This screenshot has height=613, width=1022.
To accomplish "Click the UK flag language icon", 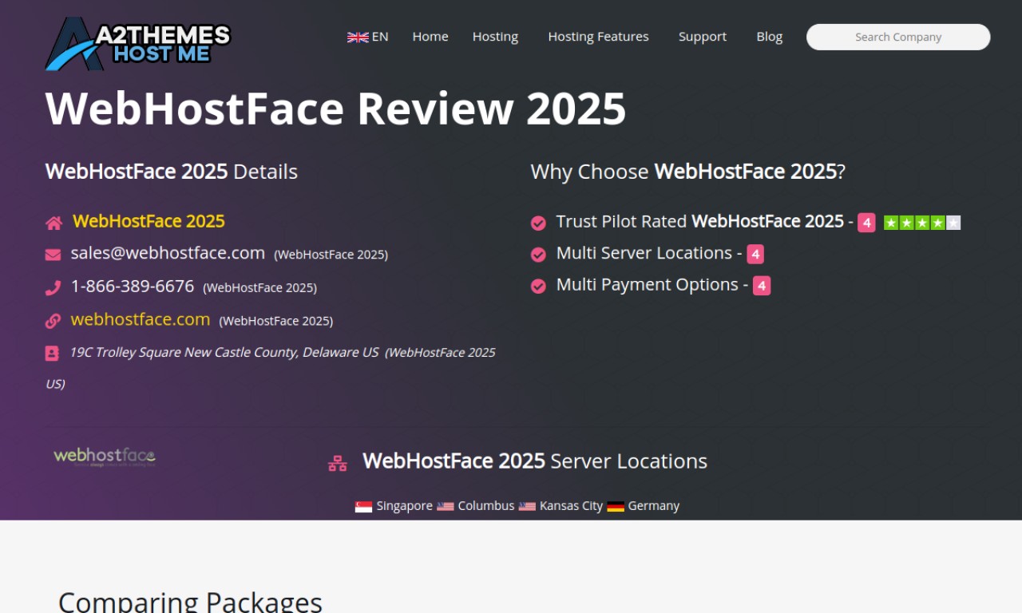I will 358,37.
